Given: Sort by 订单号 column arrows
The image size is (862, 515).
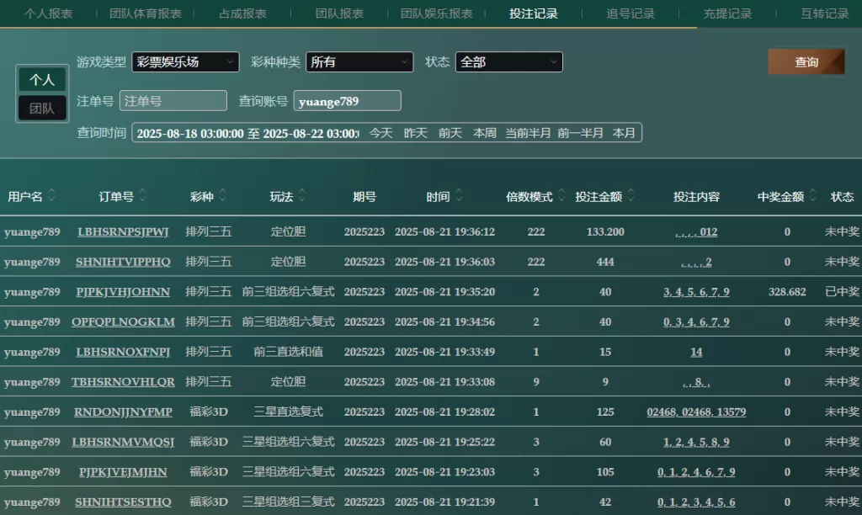Looking at the screenshot, I should (x=143, y=195).
